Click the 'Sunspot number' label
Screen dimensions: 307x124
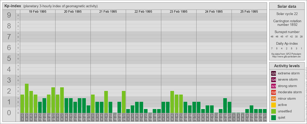[x=287, y=32]
